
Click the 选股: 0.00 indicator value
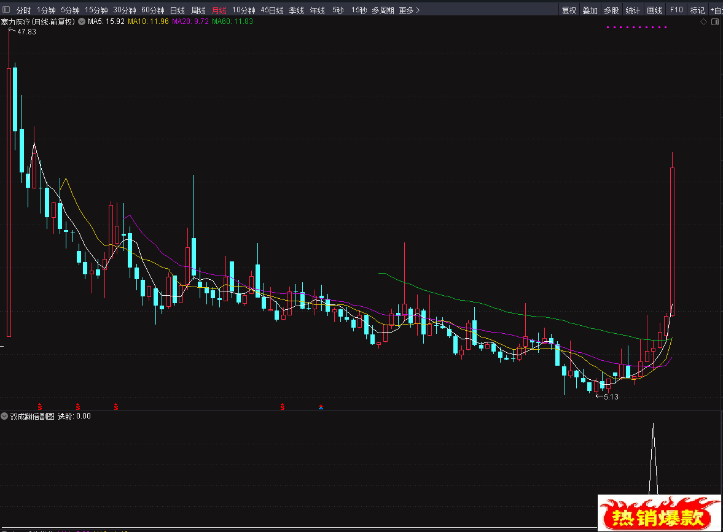(x=74, y=416)
